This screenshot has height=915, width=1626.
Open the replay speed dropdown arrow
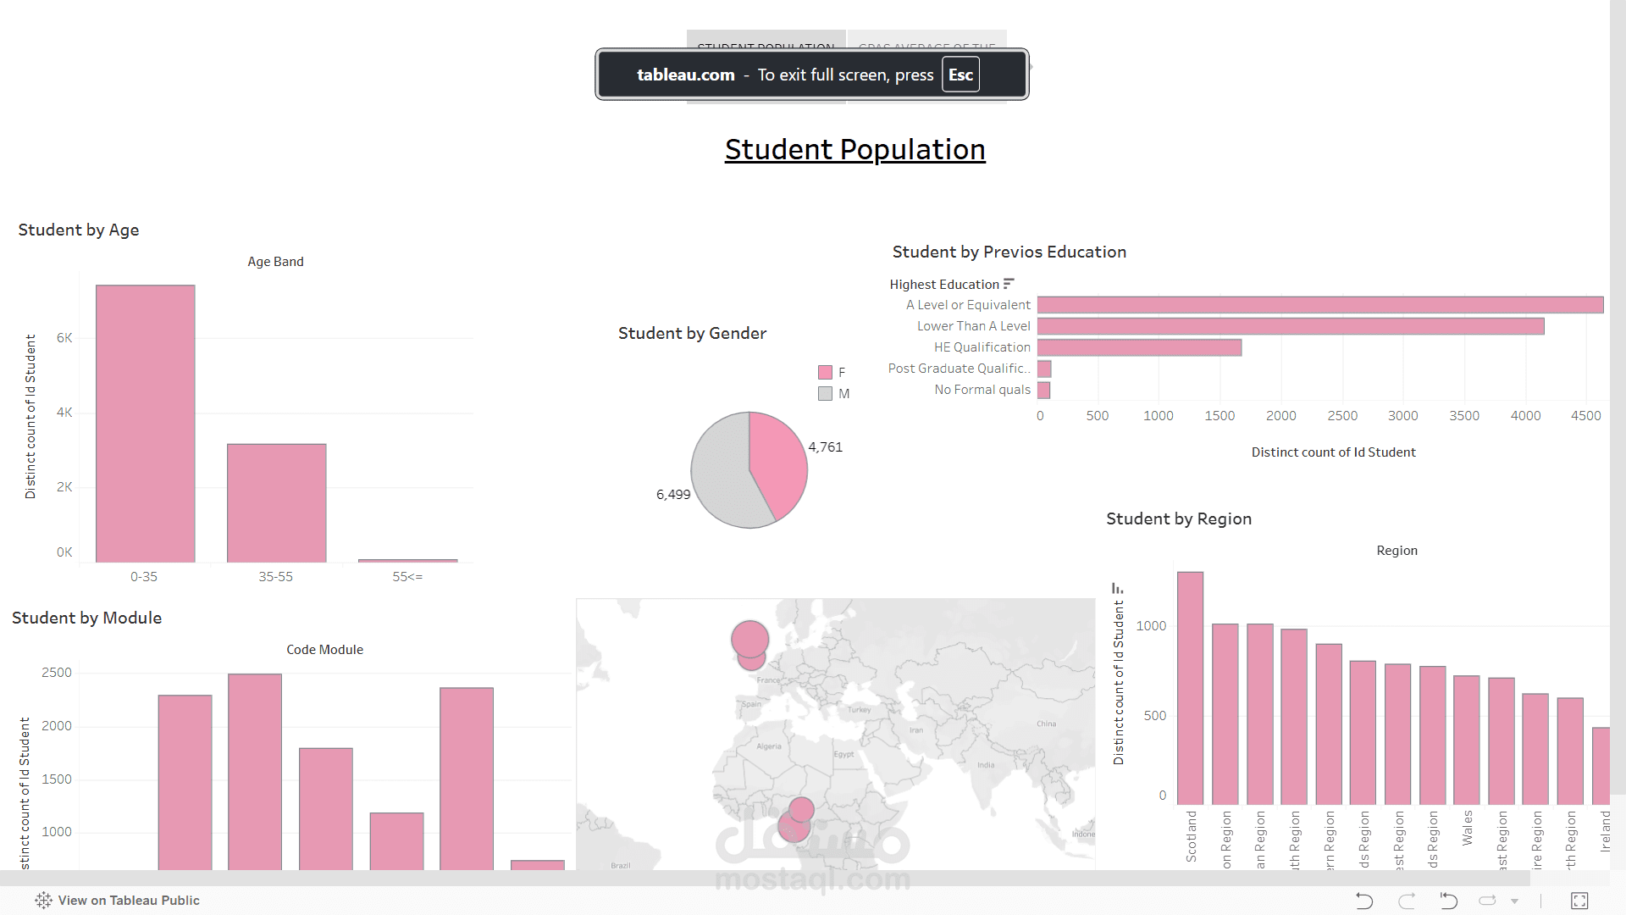tap(1514, 901)
